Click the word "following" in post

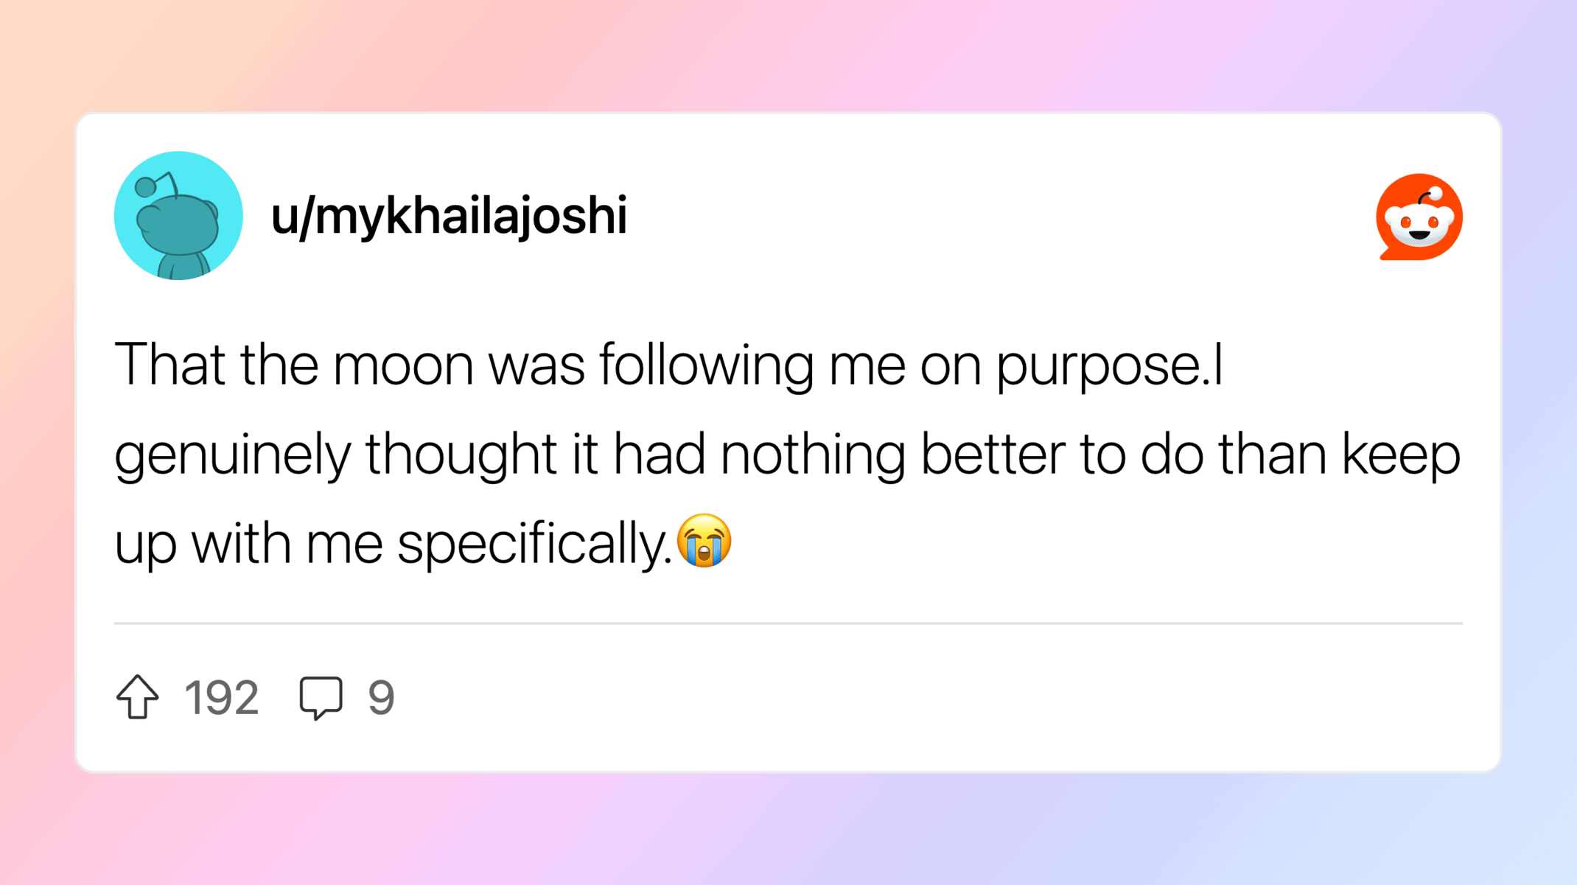click(706, 366)
